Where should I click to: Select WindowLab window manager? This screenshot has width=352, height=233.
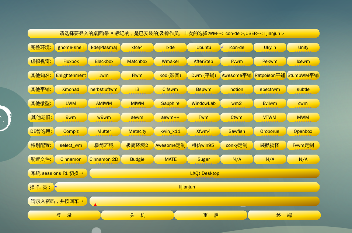tap(203, 103)
